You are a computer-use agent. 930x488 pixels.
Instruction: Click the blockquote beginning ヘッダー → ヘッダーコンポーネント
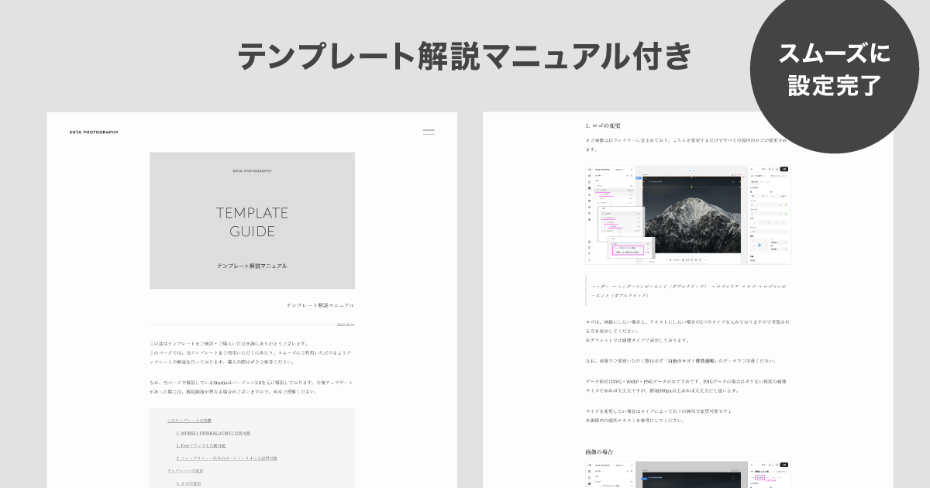(688, 290)
